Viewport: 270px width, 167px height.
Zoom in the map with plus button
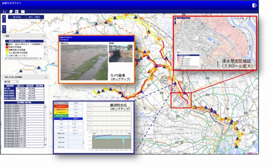4,17
